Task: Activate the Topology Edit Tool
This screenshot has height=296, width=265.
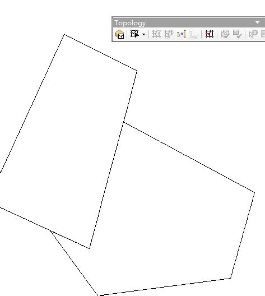Action: tap(134, 34)
